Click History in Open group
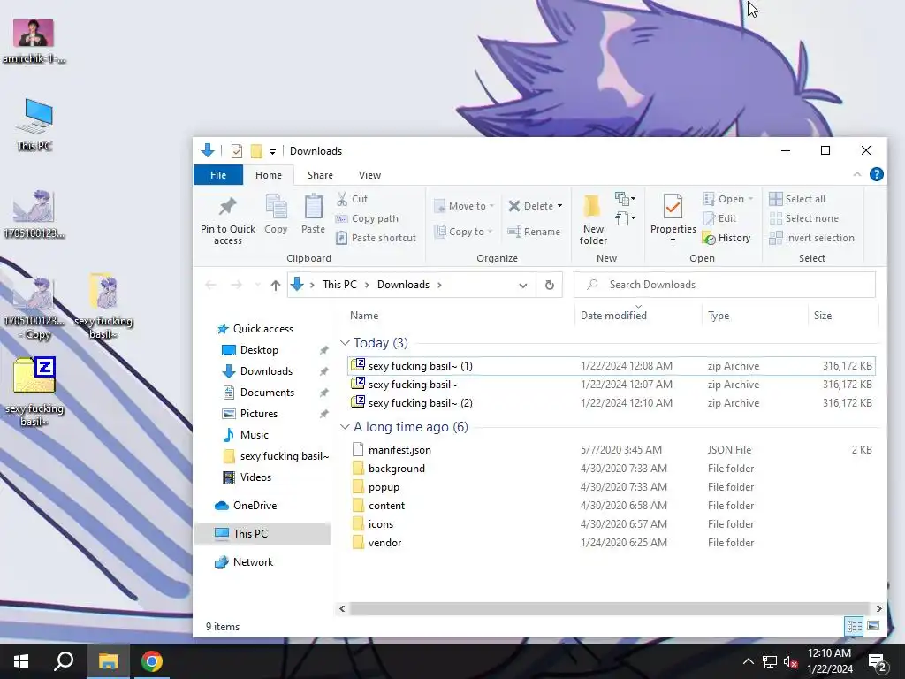905x679 pixels. 726,238
